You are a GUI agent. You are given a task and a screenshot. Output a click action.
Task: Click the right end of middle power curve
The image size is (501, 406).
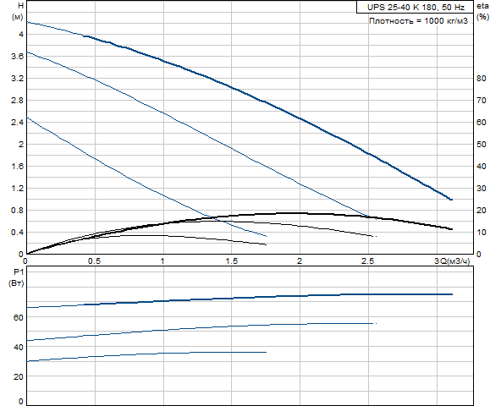tap(375, 324)
